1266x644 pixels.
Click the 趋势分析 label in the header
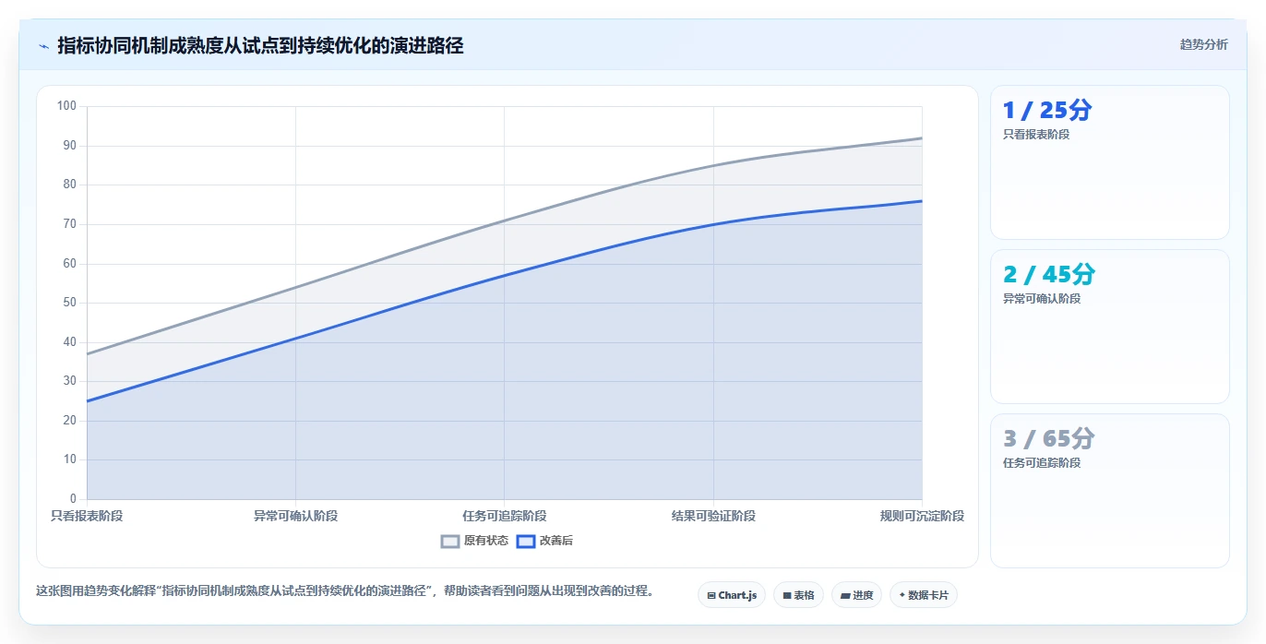1203,44
